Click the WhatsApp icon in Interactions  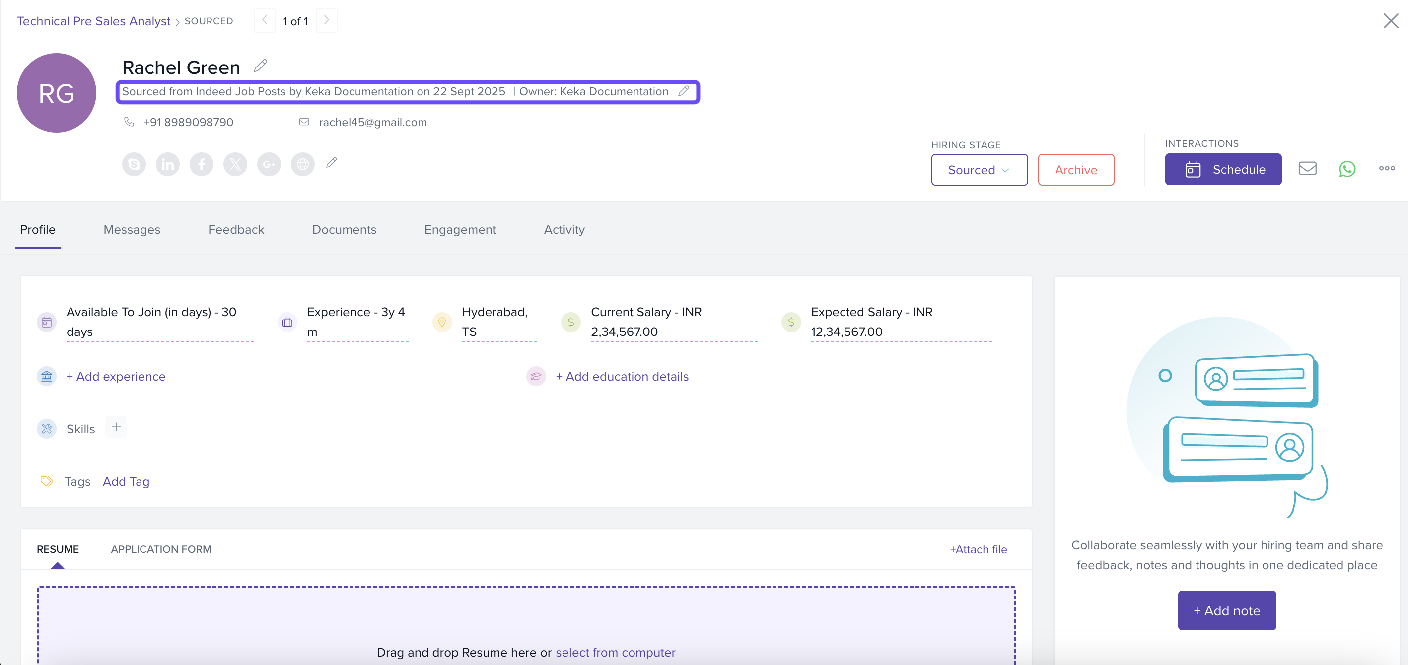click(x=1347, y=169)
